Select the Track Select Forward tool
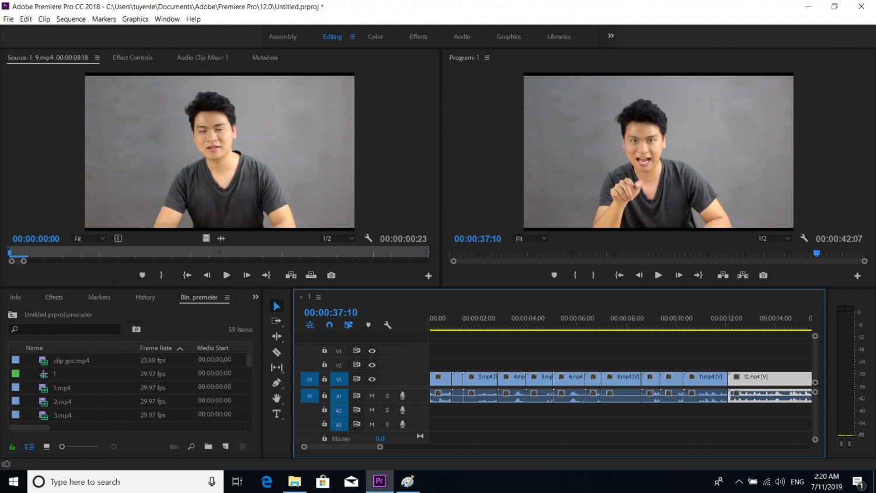This screenshot has width=876, height=493. (277, 321)
